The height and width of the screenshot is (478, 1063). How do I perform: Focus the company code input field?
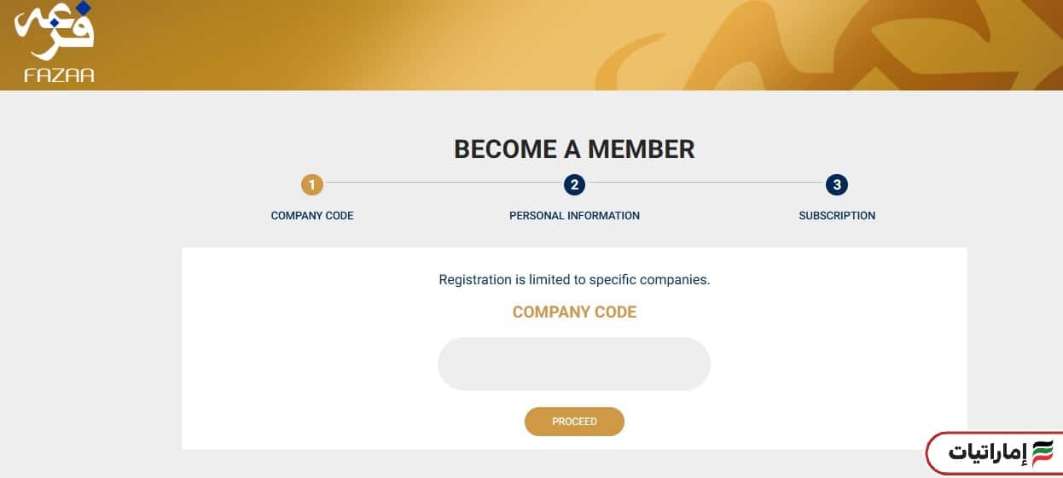(x=574, y=364)
